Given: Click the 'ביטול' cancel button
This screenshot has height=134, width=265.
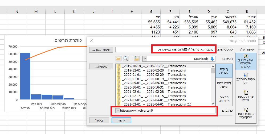Looking at the screenshot, I should 99,120.
